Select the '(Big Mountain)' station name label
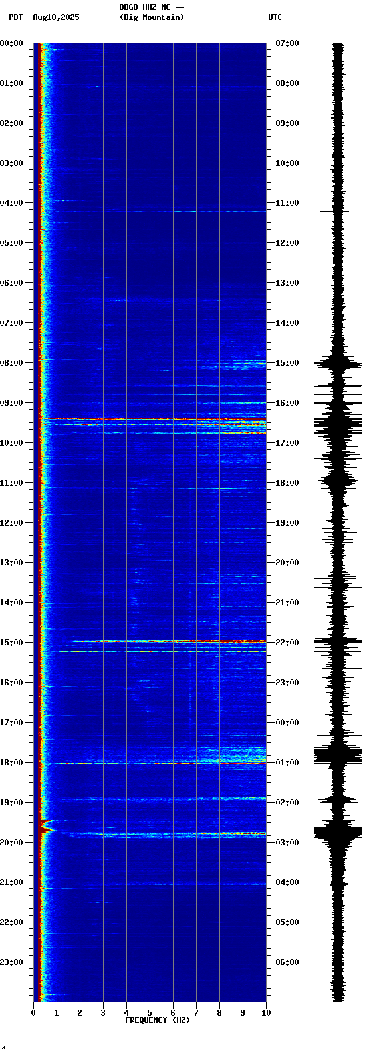Viewport: 367px width, 1055px height. pos(152,17)
